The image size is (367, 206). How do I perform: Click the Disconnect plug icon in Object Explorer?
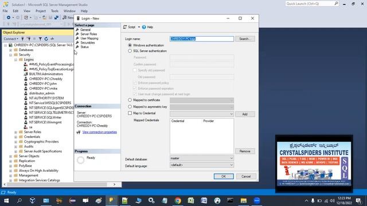coord(29,39)
